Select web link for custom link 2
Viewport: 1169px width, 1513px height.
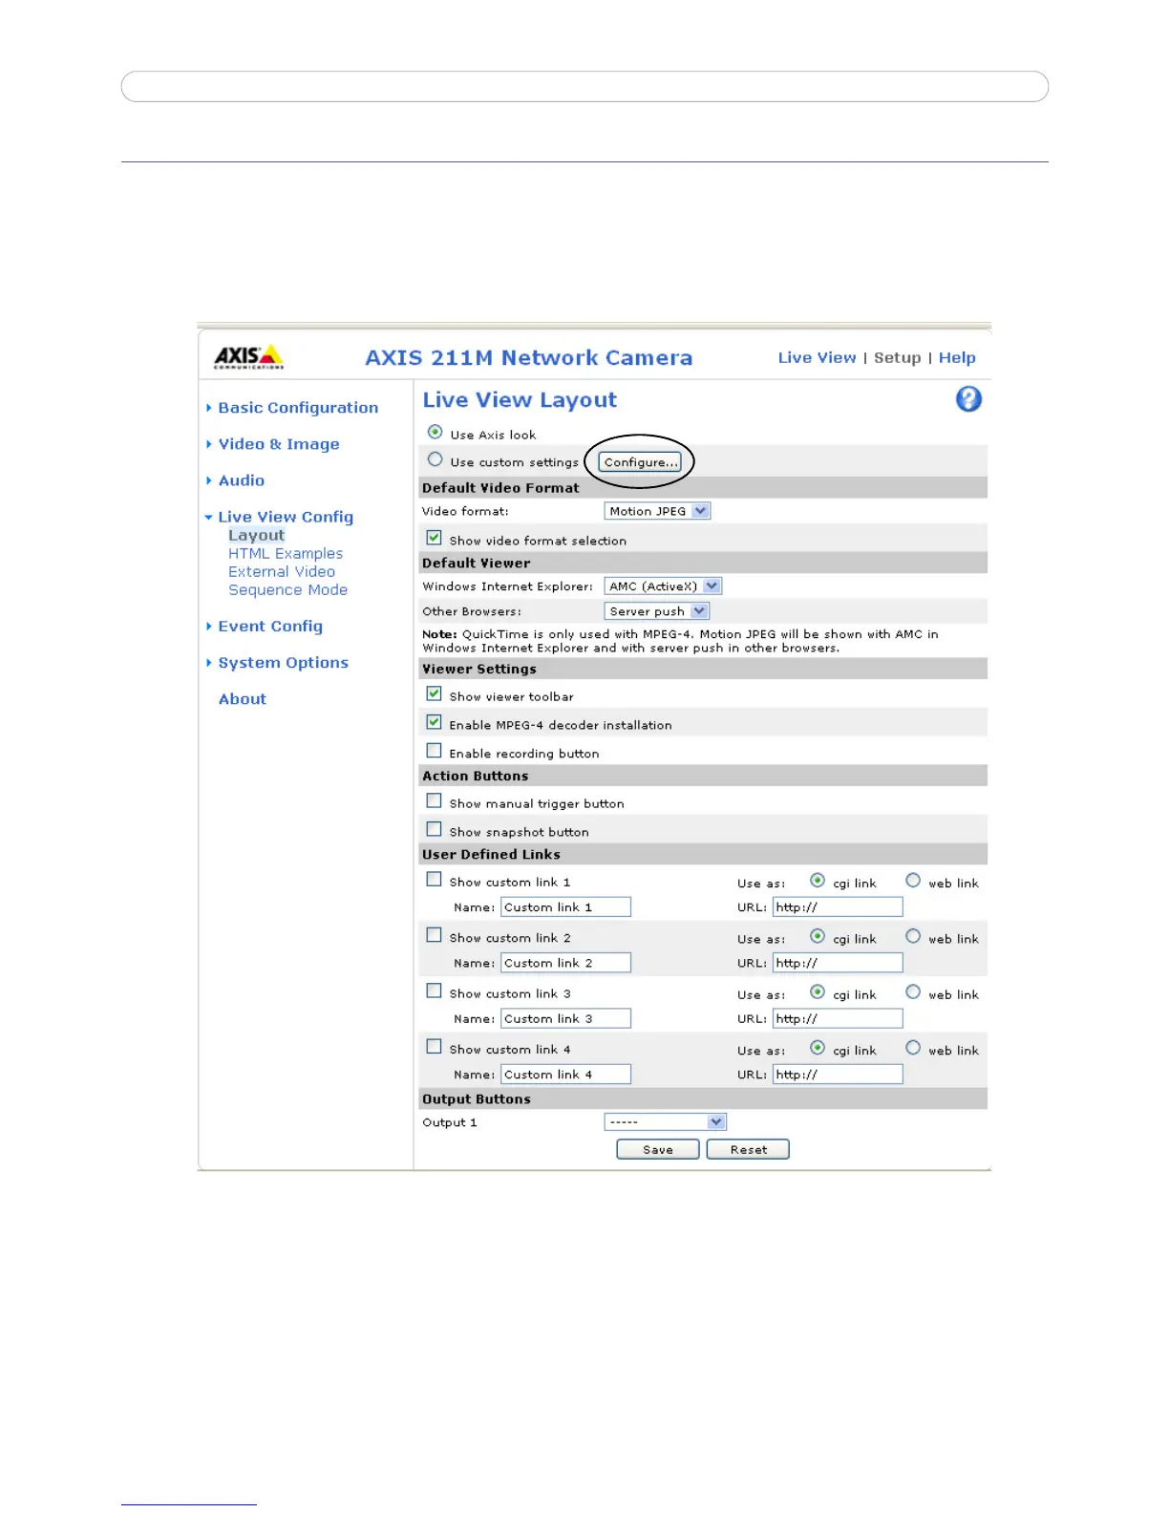point(914,936)
